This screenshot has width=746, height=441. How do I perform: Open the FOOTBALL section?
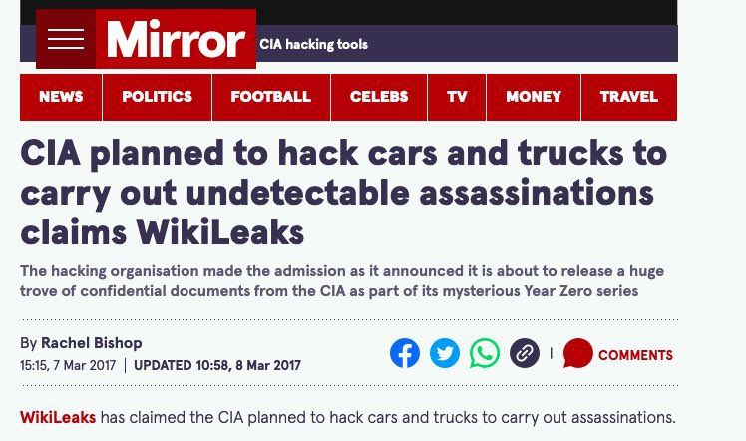click(x=271, y=97)
